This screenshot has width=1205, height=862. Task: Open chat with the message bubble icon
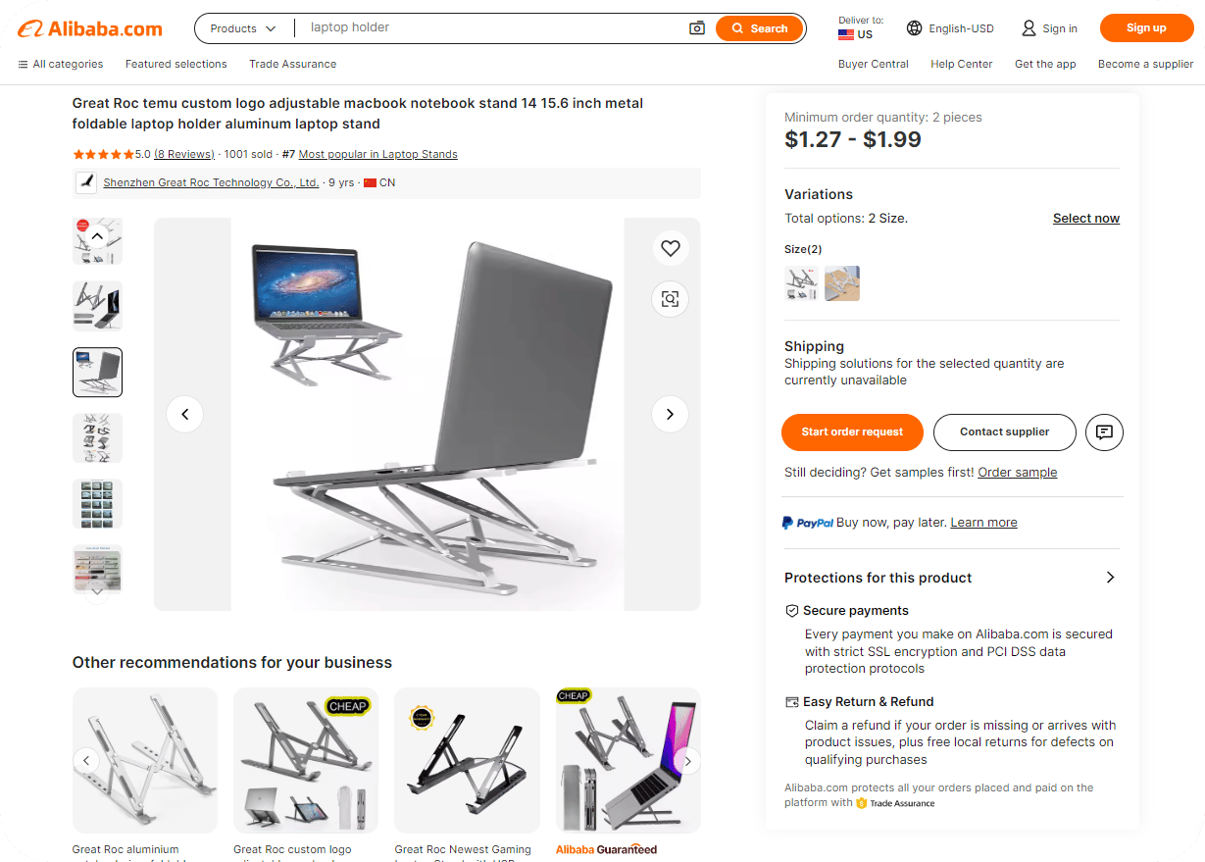click(1105, 431)
